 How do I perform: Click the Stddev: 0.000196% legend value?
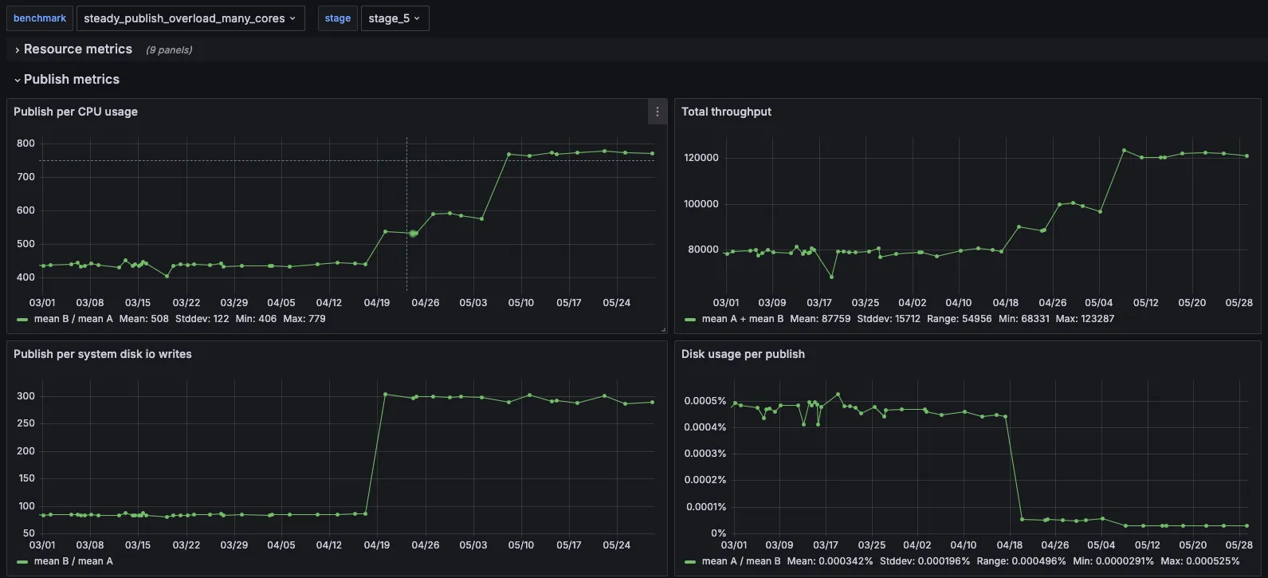(x=925, y=561)
